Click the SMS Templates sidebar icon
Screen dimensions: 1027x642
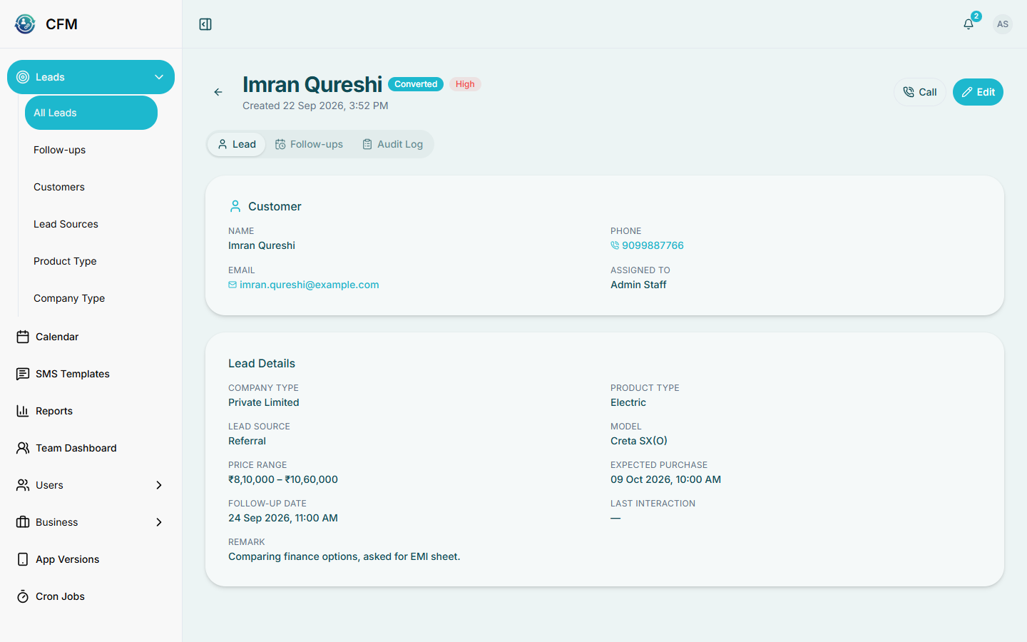point(23,374)
